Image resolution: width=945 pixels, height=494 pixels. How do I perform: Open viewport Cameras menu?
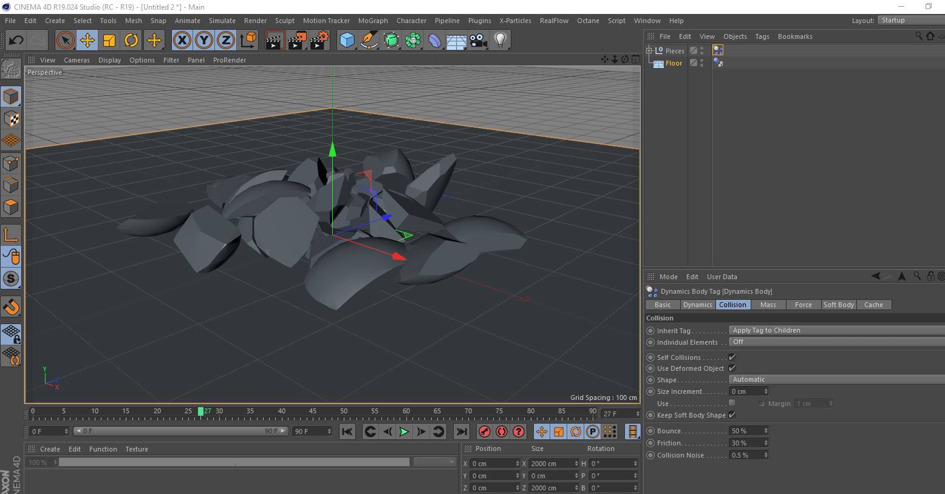point(77,60)
